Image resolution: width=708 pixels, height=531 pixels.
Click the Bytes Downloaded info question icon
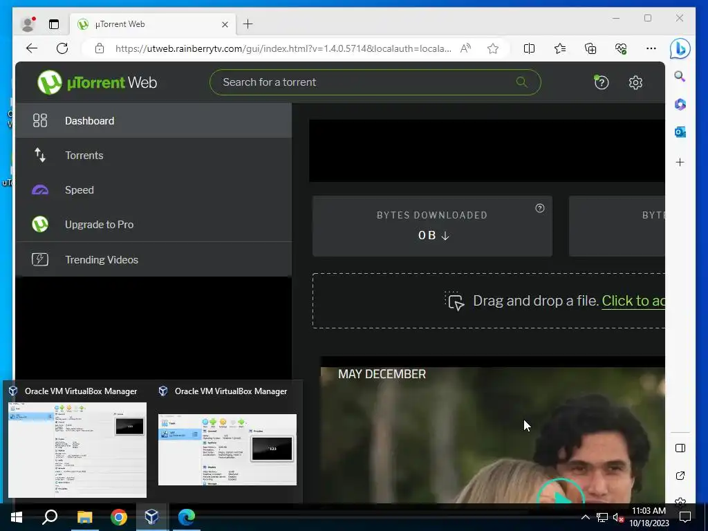(x=539, y=208)
